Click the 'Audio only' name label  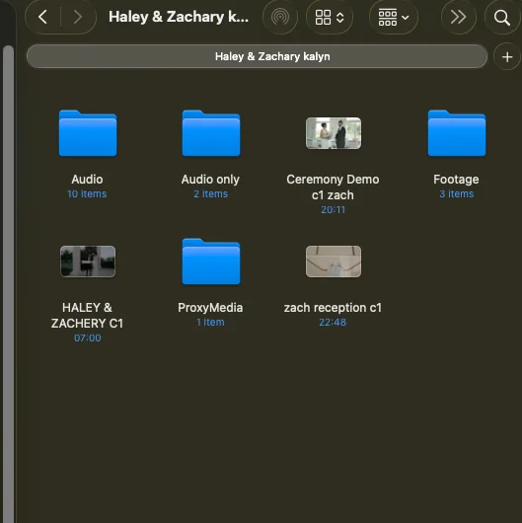tap(210, 180)
